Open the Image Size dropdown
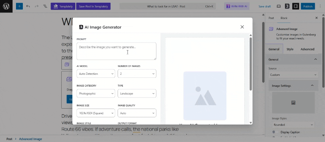The image size is (325, 142). click(x=96, y=113)
